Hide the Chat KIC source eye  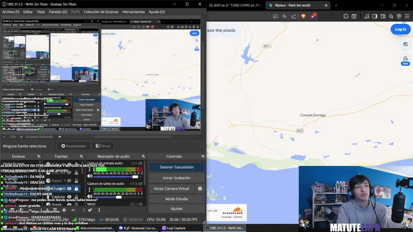[69, 188]
